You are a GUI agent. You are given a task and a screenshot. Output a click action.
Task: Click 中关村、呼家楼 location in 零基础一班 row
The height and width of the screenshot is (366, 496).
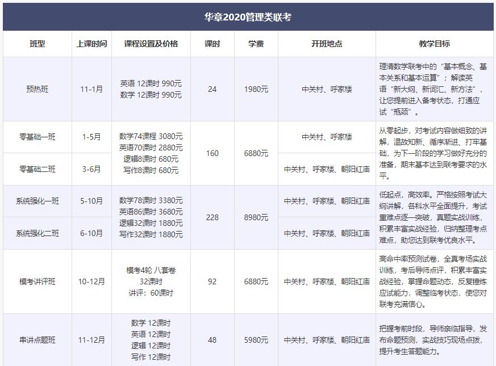point(327,137)
